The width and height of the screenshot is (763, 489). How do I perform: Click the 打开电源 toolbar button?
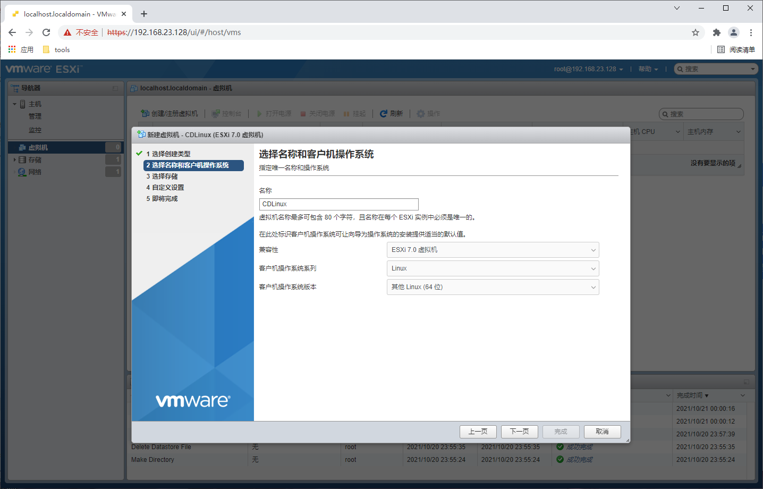point(274,114)
